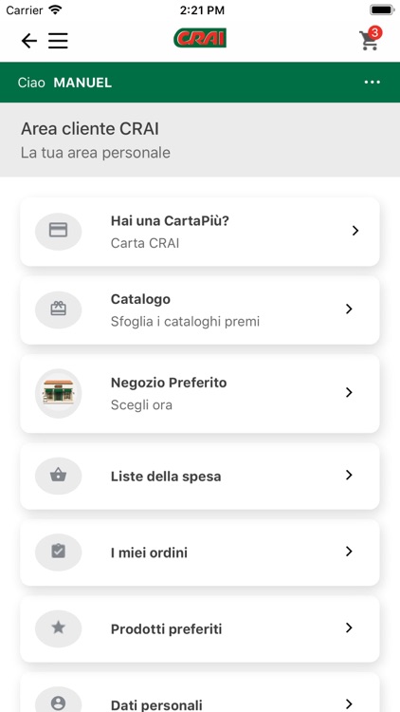The width and height of the screenshot is (400, 712).
Task: Open the shopping cart with 3 items
Action: (x=370, y=39)
